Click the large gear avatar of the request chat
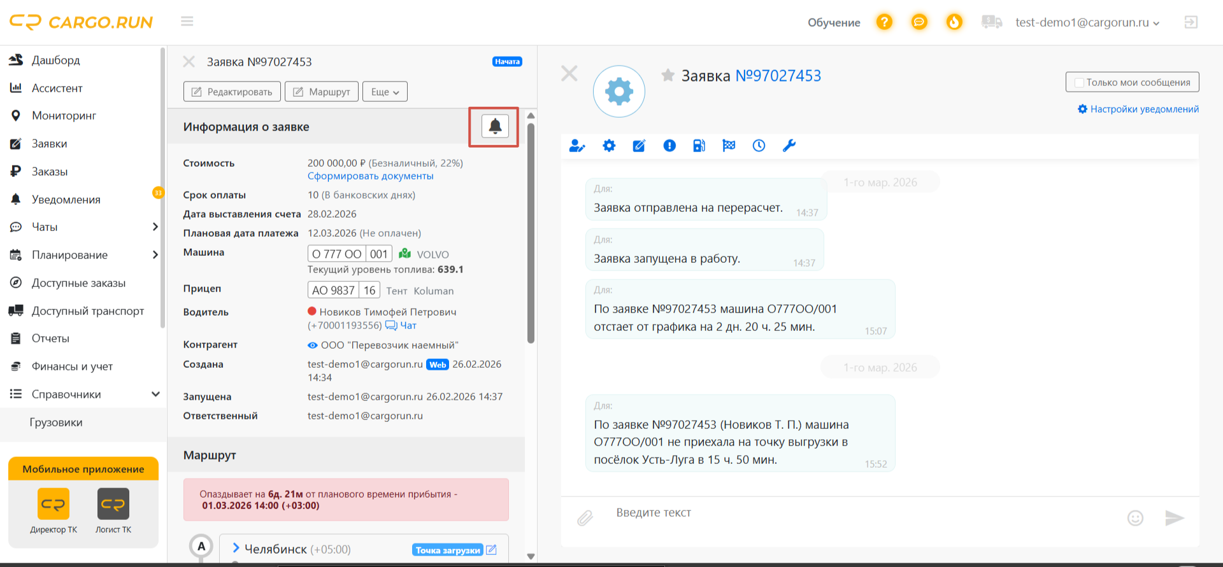Screen dimensions: 1223x567 619,92
